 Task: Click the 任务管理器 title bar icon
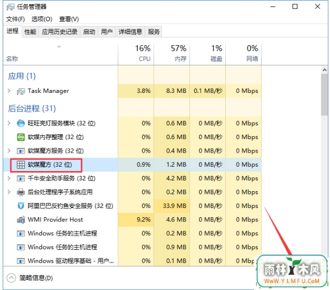tap(10, 7)
